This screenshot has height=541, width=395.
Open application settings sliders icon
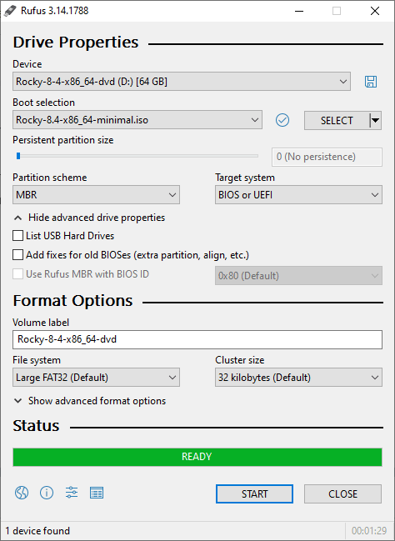(x=72, y=493)
